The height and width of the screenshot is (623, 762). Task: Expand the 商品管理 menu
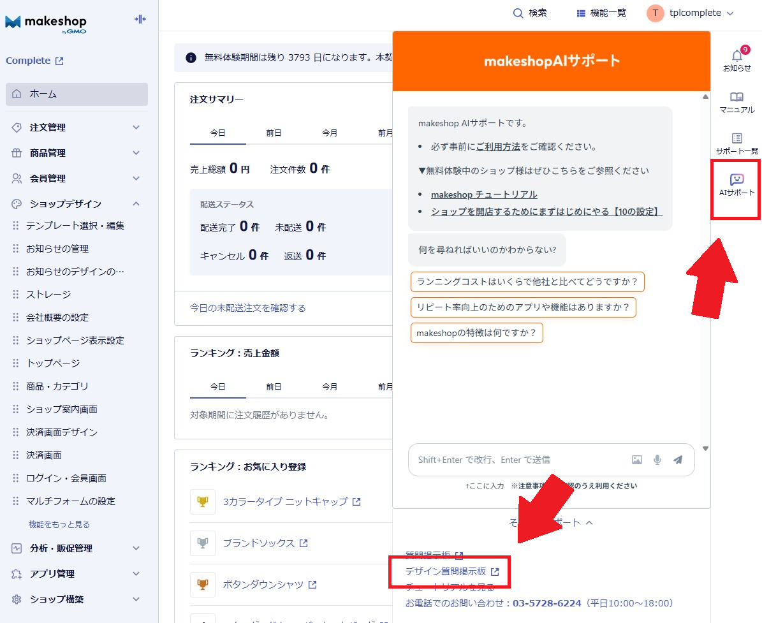(x=77, y=152)
